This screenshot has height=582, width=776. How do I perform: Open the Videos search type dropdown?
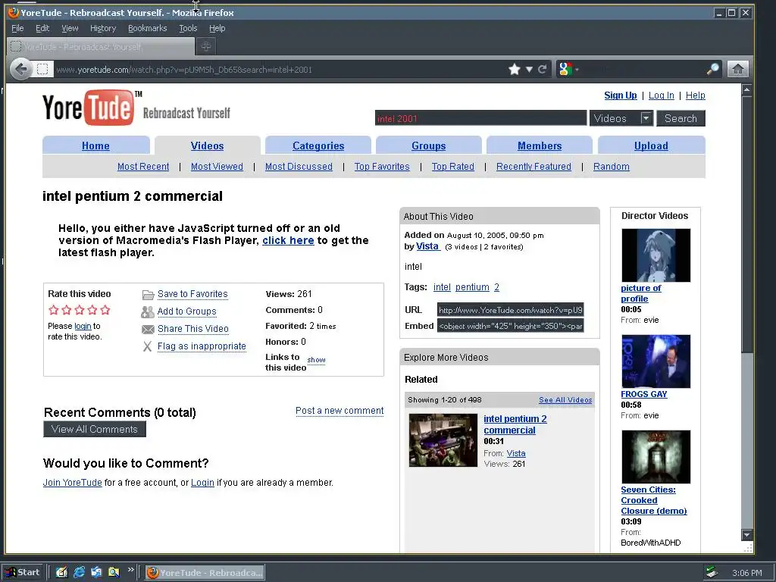pyautogui.click(x=621, y=118)
